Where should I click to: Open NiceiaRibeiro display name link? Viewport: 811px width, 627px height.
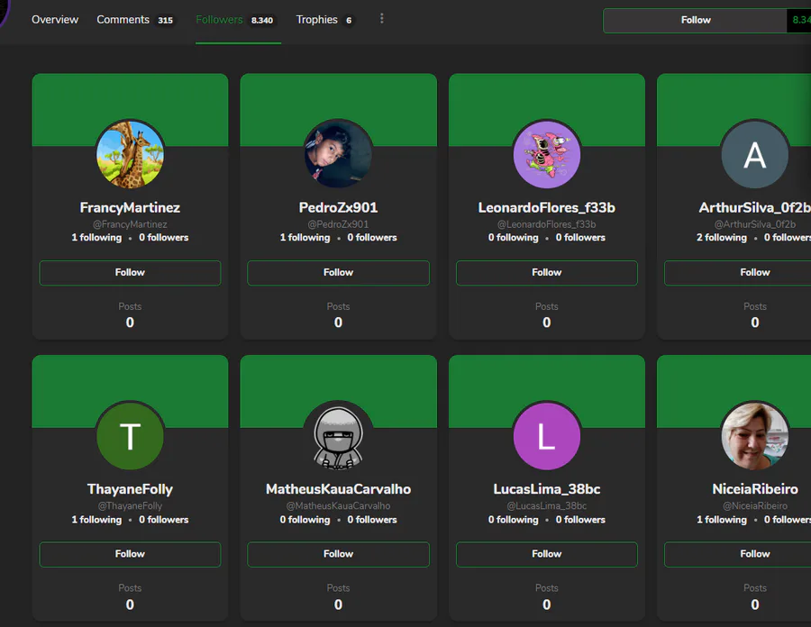(755, 489)
